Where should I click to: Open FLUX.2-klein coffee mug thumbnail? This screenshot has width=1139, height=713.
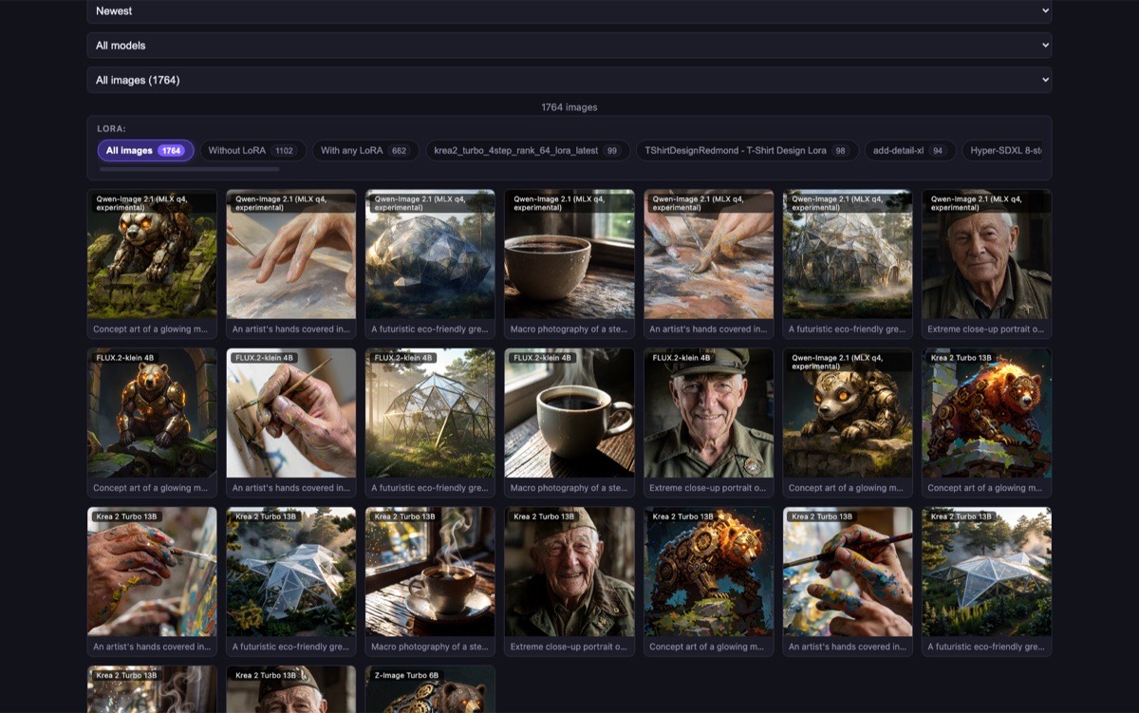[x=569, y=413]
